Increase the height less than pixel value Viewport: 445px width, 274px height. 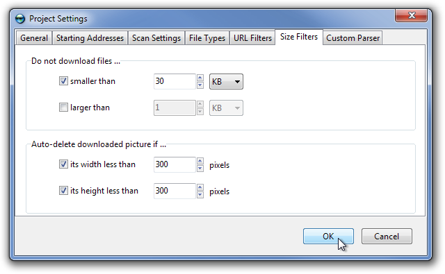click(x=200, y=187)
